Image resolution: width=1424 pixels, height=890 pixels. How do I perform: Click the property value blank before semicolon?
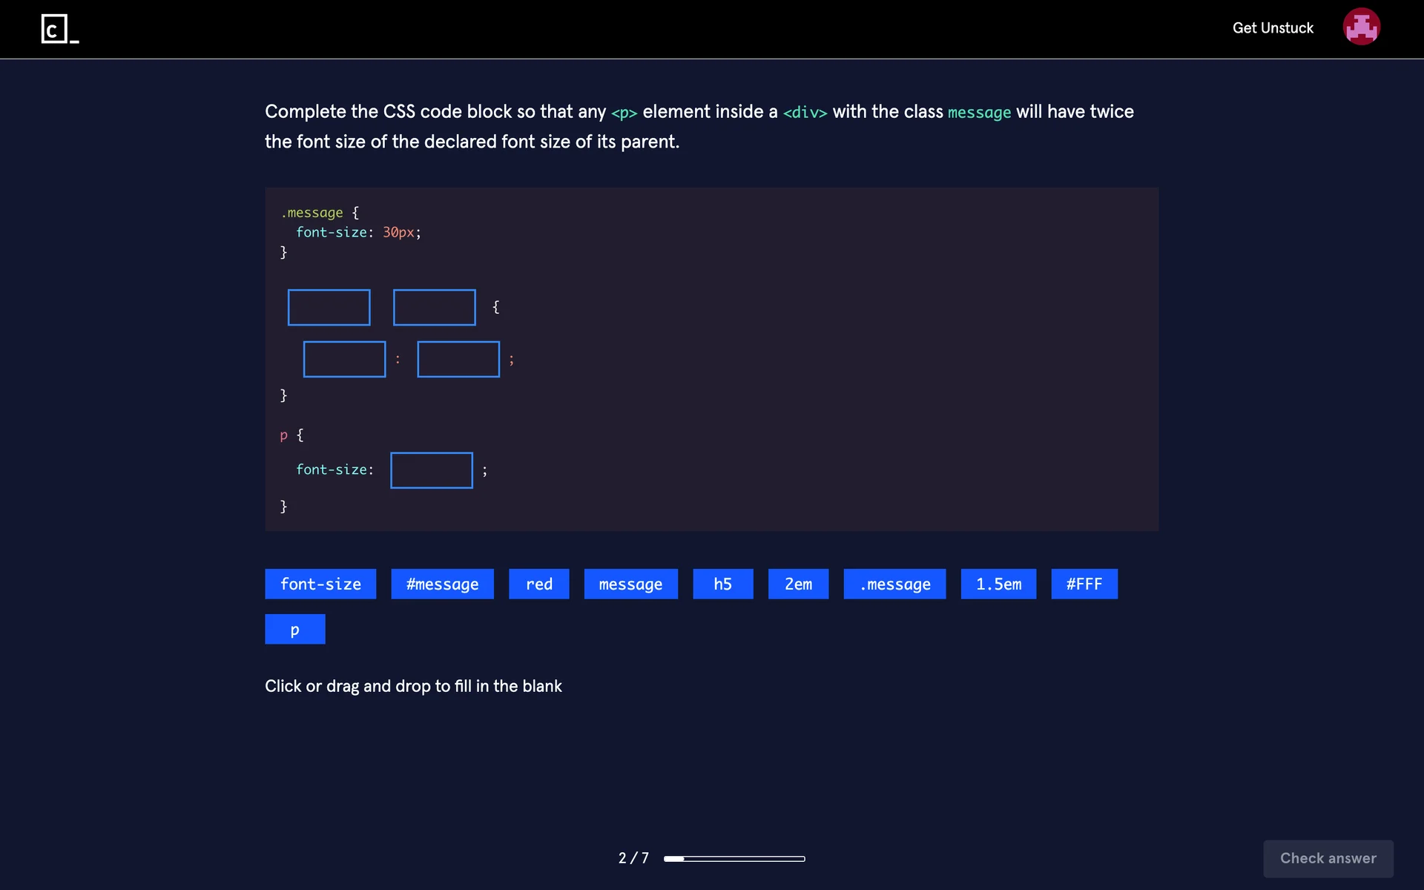(458, 359)
